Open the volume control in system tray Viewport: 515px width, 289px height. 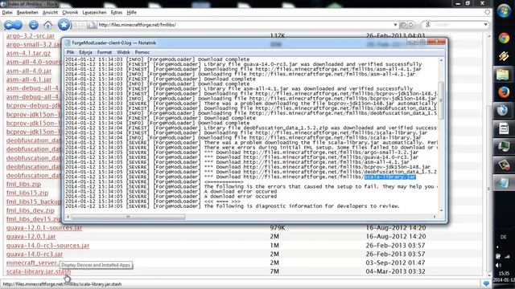point(499,265)
